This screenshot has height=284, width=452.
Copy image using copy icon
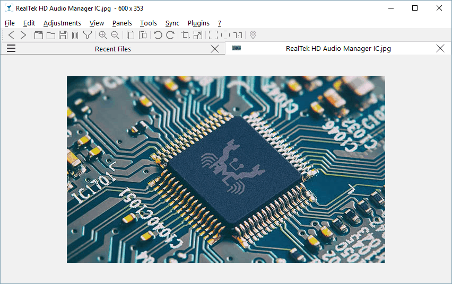click(131, 35)
